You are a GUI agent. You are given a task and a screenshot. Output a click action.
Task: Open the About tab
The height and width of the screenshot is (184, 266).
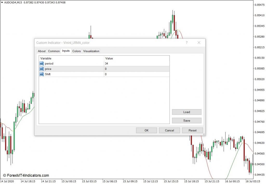(42, 51)
